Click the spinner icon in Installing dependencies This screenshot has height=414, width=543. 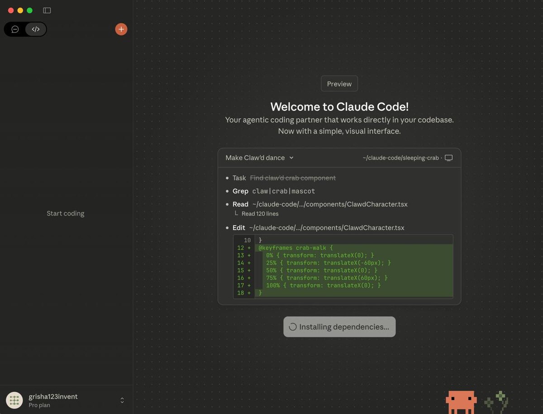[x=293, y=327]
